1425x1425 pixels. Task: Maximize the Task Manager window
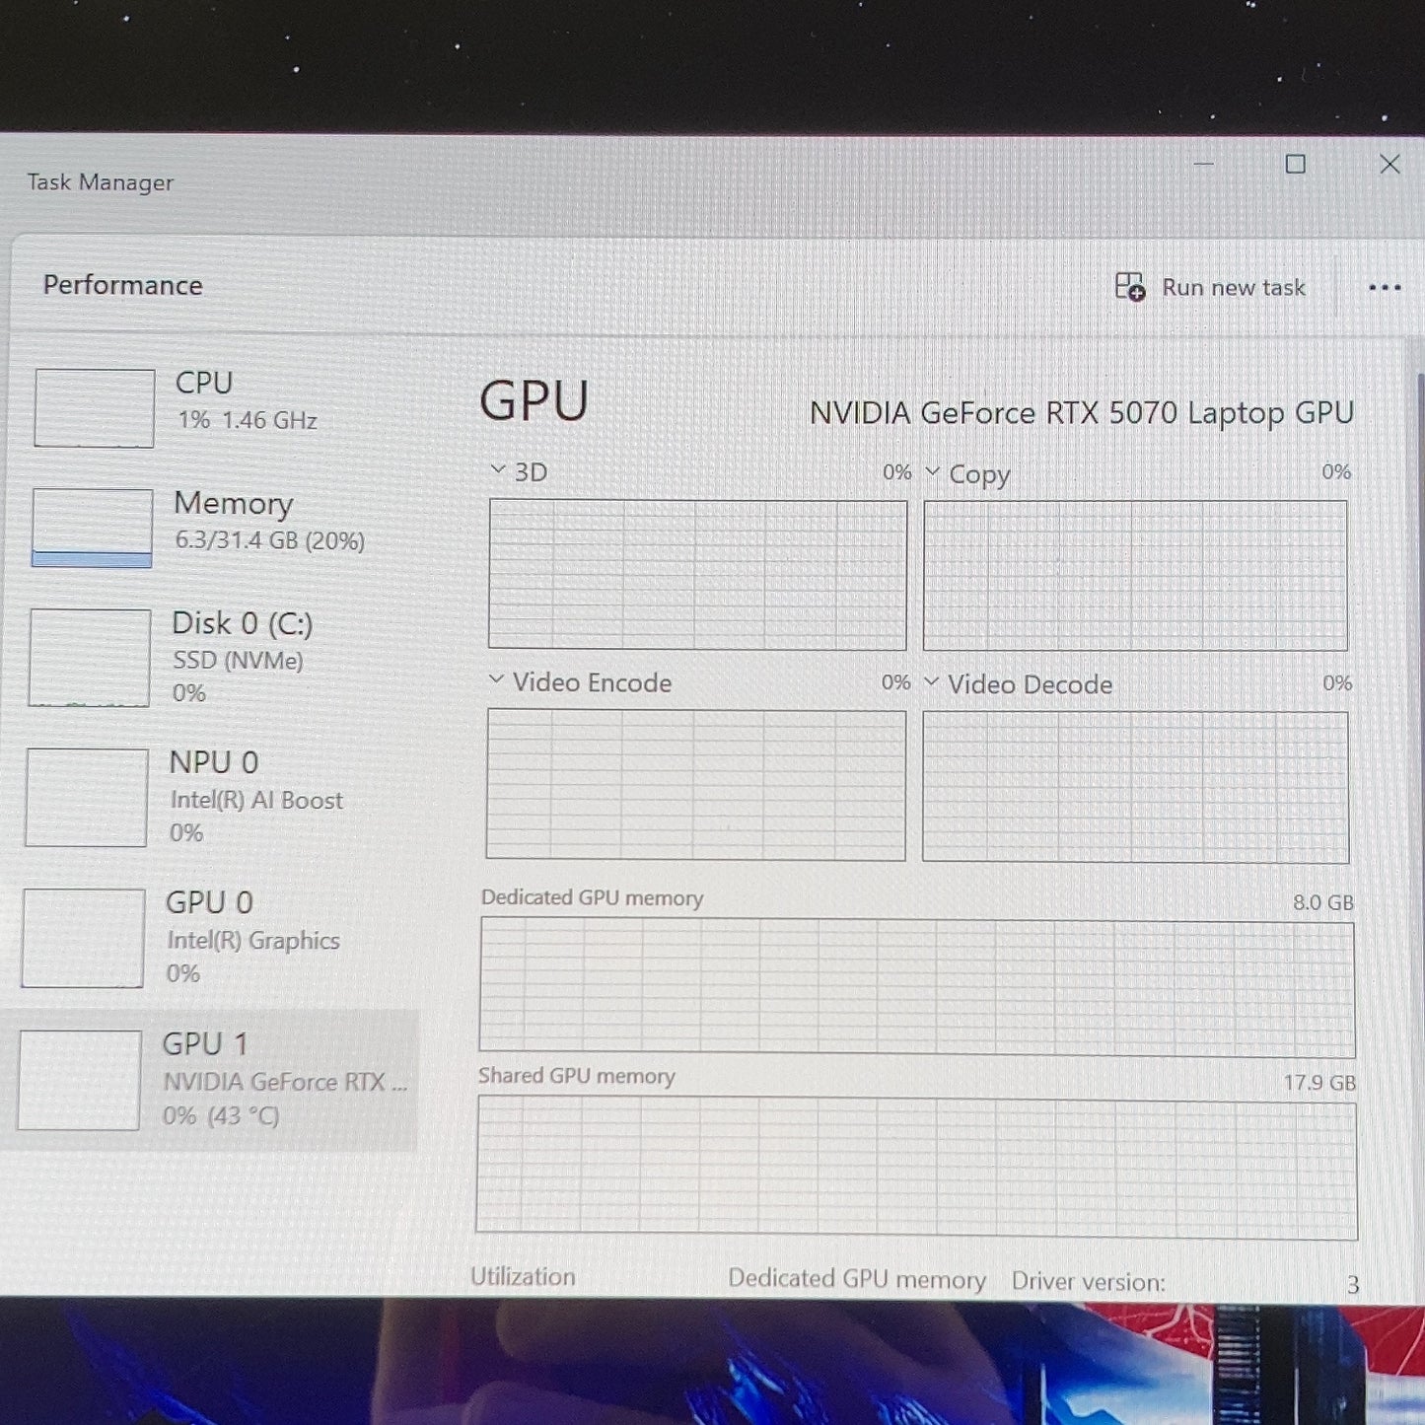(x=1296, y=165)
